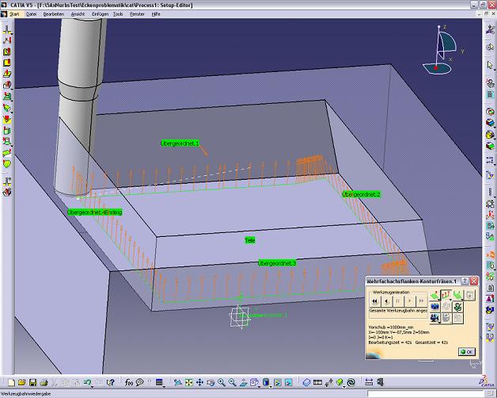Rewind tool animation to the start
This screenshot has height=398, width=497.
[x=375, y=300]
